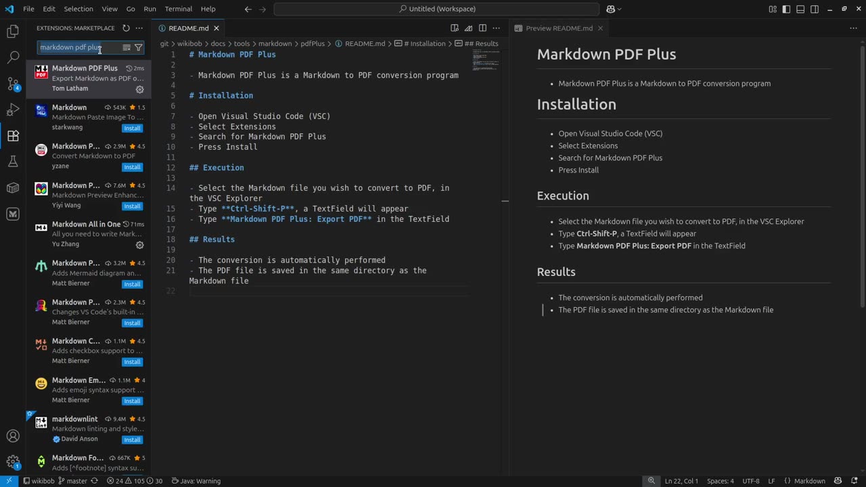Open the Markdown All in One manage gear
866x487 pixels.
(139, 245)
